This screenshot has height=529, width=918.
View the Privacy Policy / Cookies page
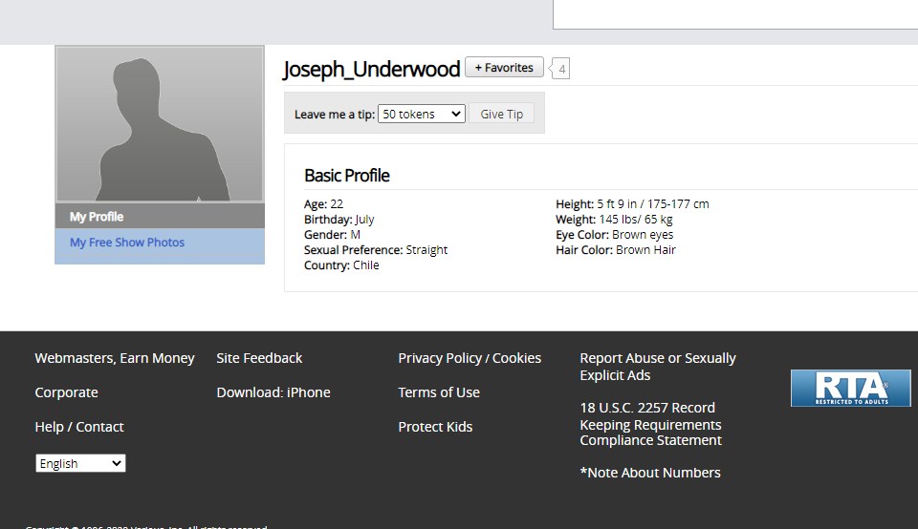pos(470,358)
